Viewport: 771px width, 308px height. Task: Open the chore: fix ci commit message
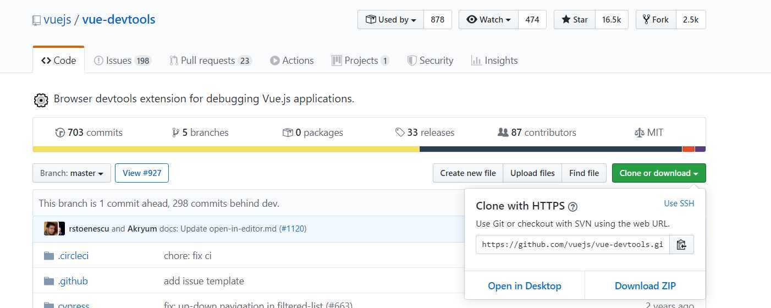point(188,256)
